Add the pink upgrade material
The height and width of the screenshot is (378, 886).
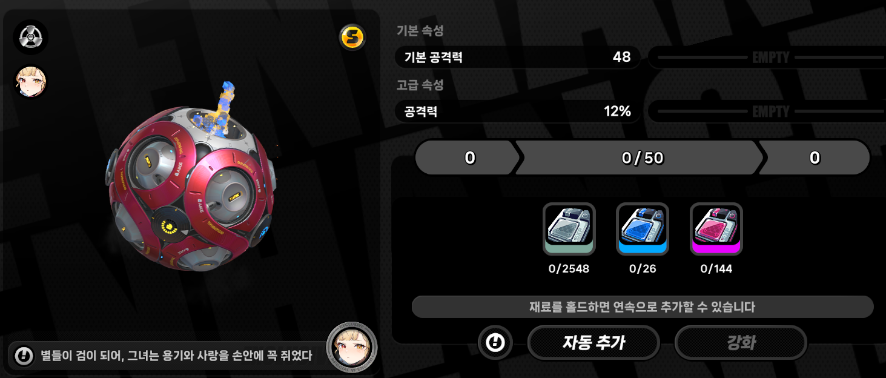pos(716,229)
